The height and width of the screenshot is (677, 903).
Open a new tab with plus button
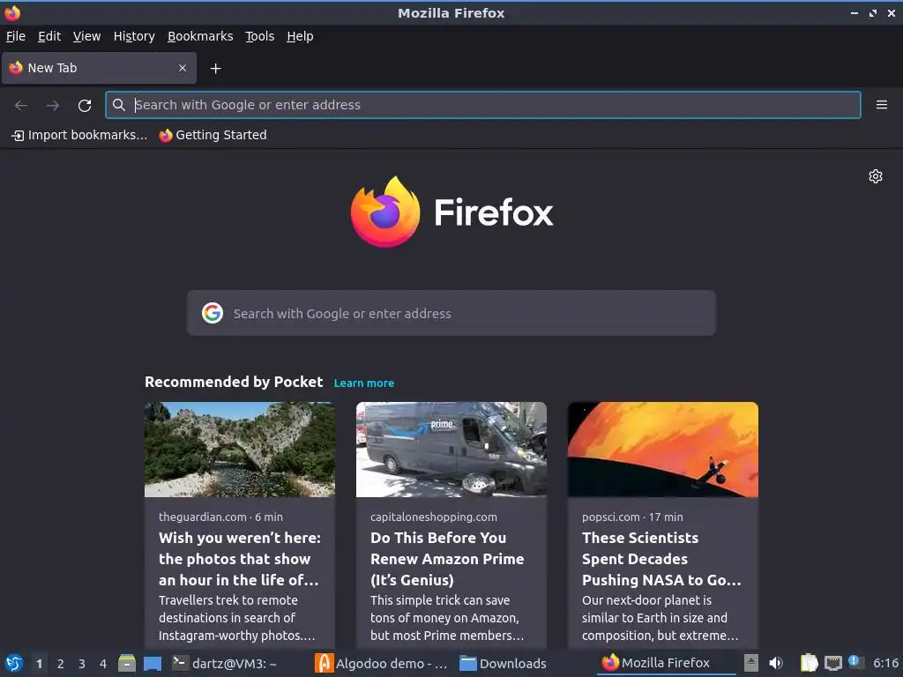tap(215, 69)
